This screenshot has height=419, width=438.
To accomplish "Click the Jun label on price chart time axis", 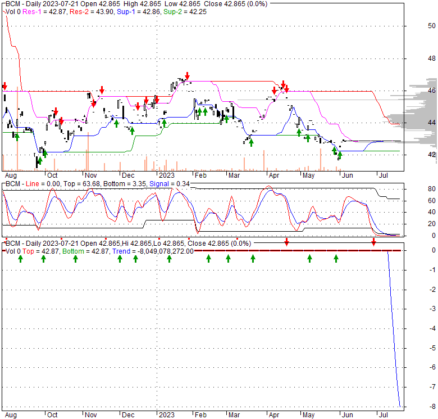I will 348,175.
